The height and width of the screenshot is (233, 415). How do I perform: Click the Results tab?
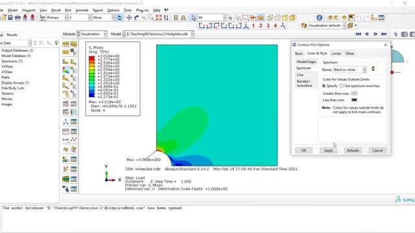coord(12,34)
